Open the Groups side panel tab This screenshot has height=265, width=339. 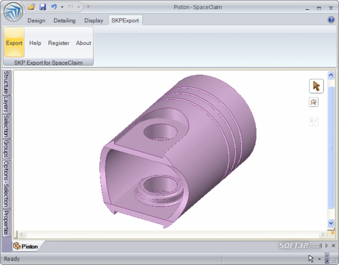(x=7, y=149)
